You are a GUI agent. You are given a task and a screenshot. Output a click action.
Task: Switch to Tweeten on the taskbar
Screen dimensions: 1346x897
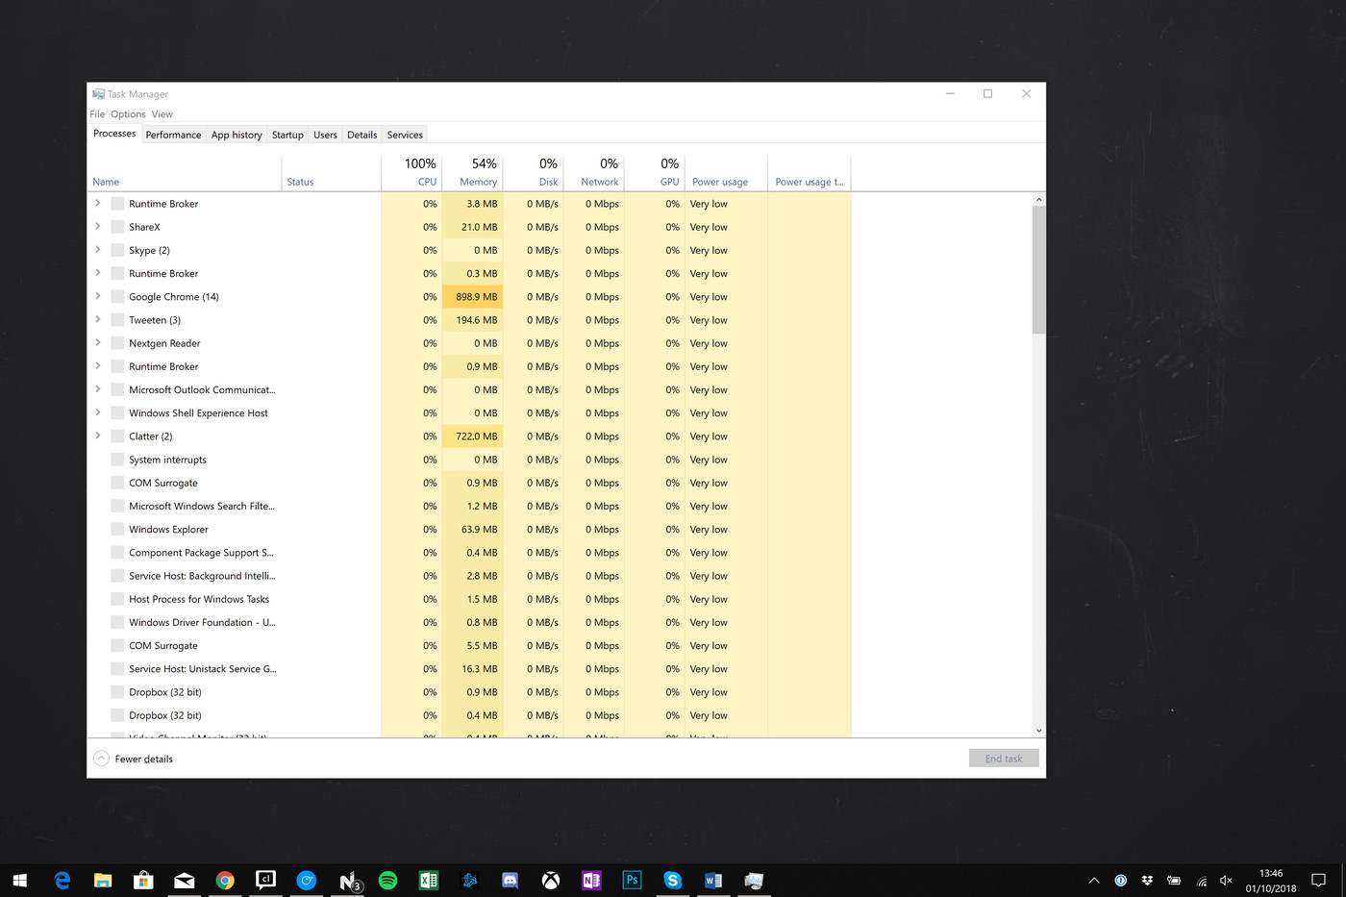(307, 880)
